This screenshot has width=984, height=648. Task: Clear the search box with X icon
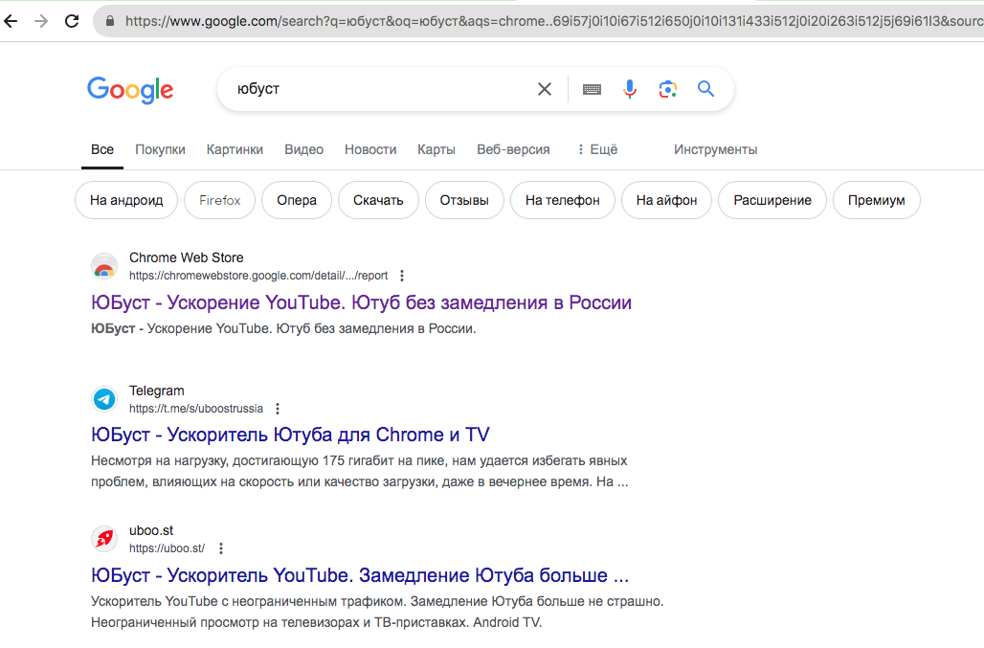[545, 89]
